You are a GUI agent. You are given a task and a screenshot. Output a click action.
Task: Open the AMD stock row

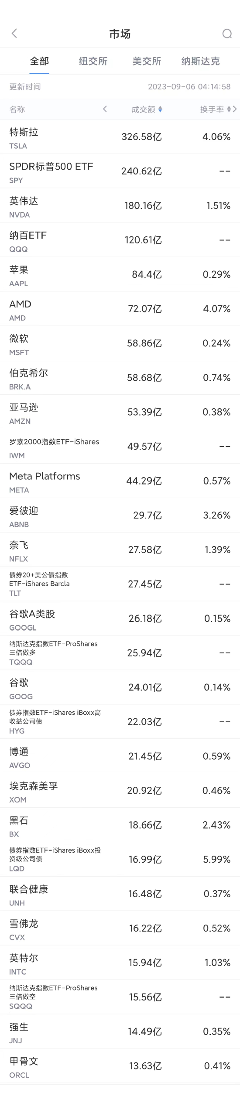coord(120,309)
